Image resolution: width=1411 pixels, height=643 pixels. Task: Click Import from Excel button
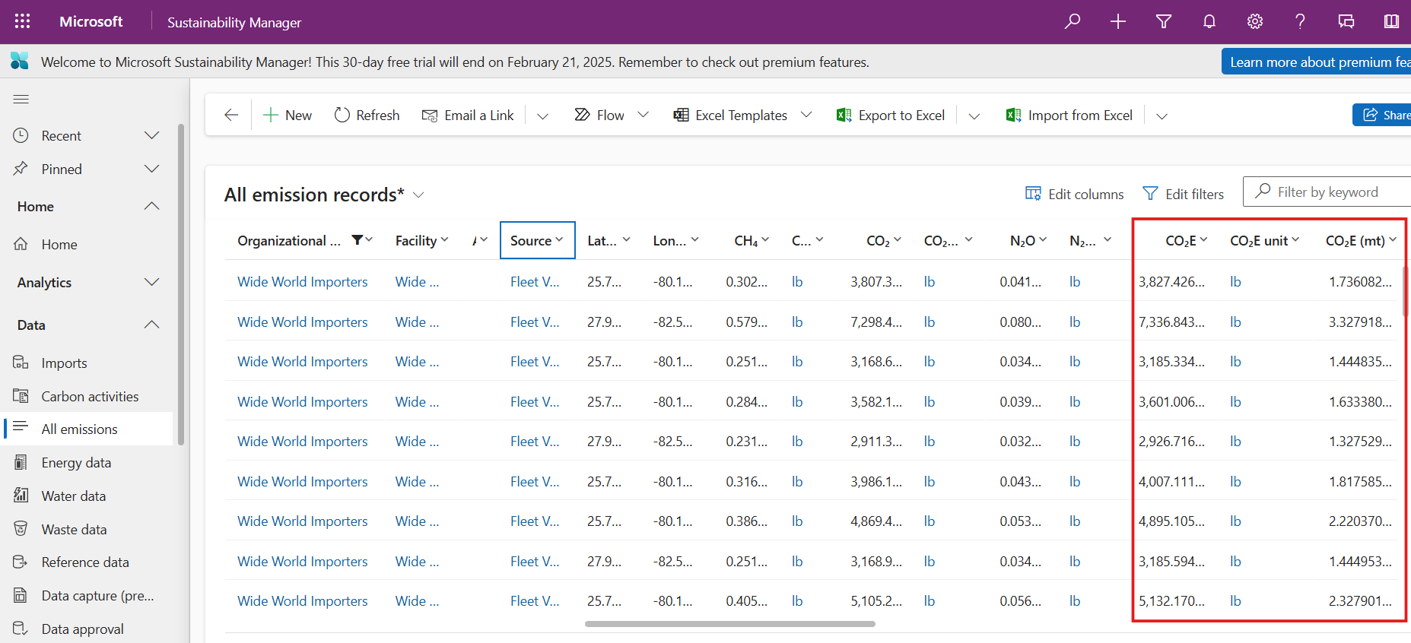pyautogui.click(x=1069, y=115)
